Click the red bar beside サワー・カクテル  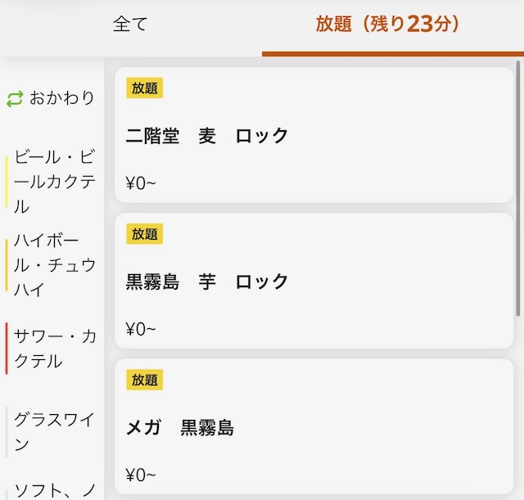point(7,349)
